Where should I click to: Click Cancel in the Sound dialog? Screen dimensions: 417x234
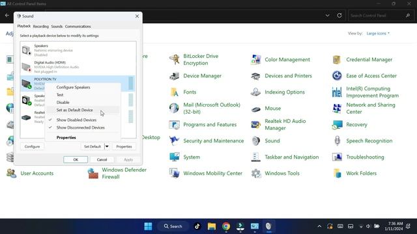(x=102, y=160)
